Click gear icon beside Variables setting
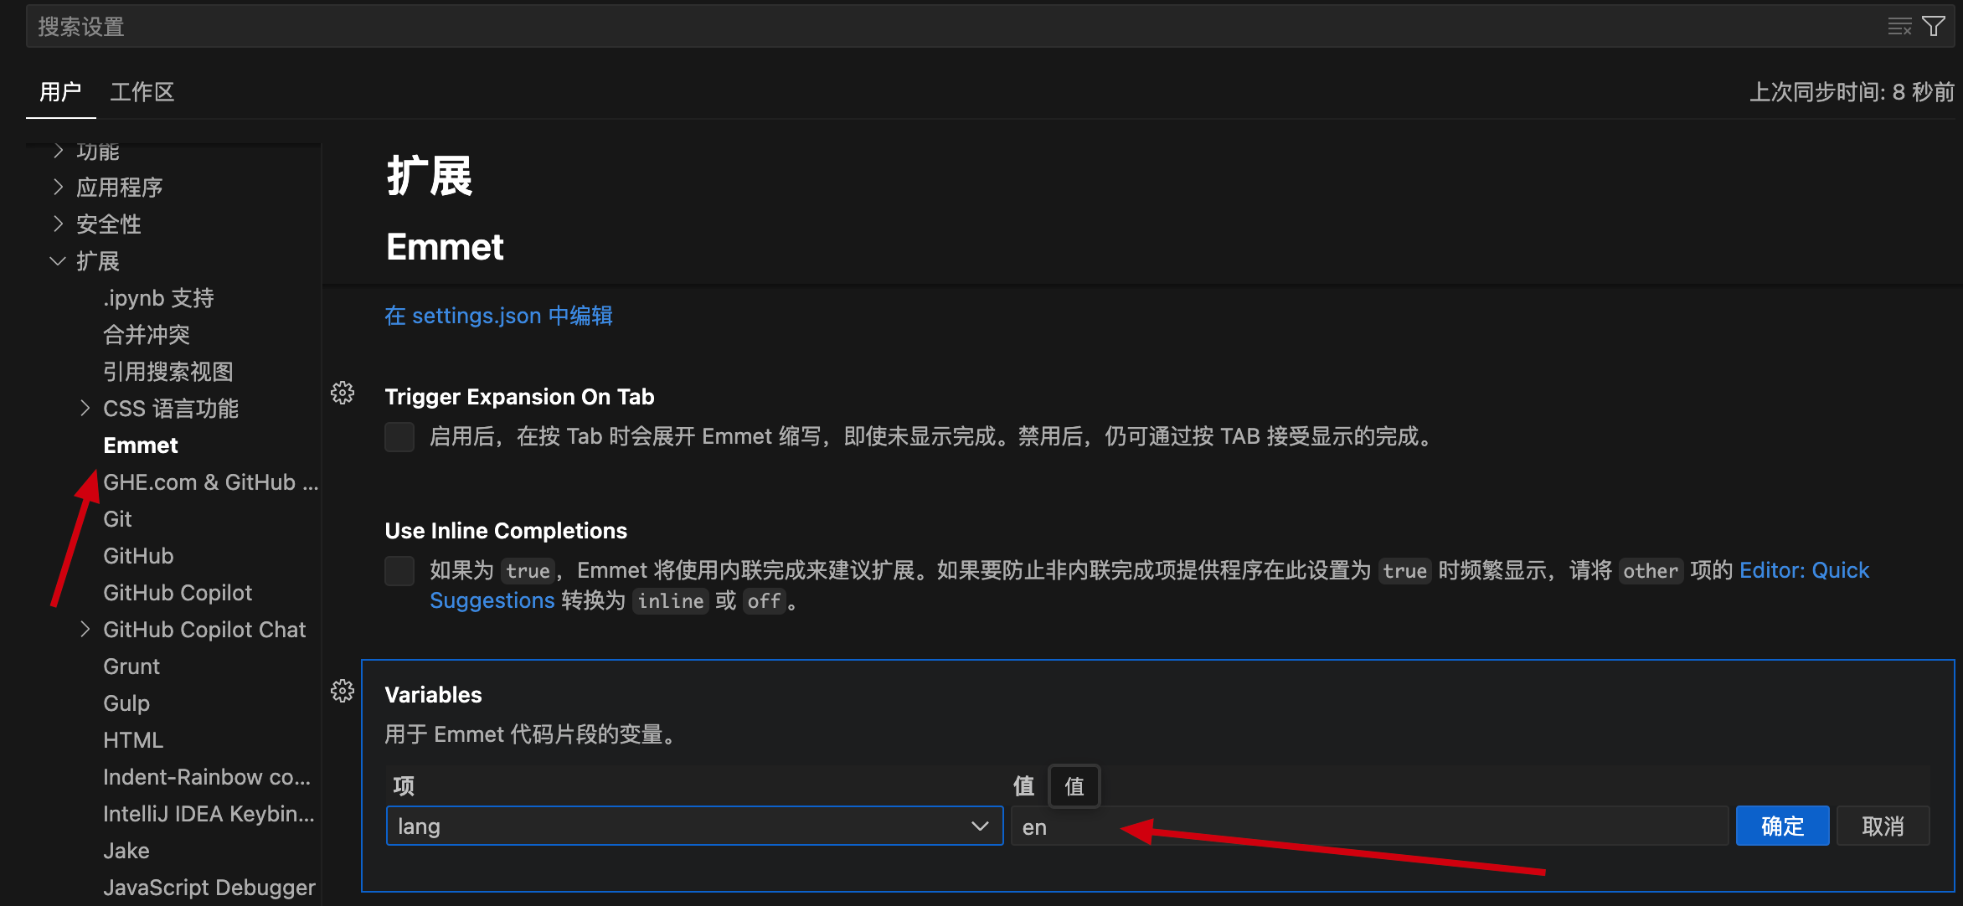This screenshot has height=906, width=1963. 343,691
